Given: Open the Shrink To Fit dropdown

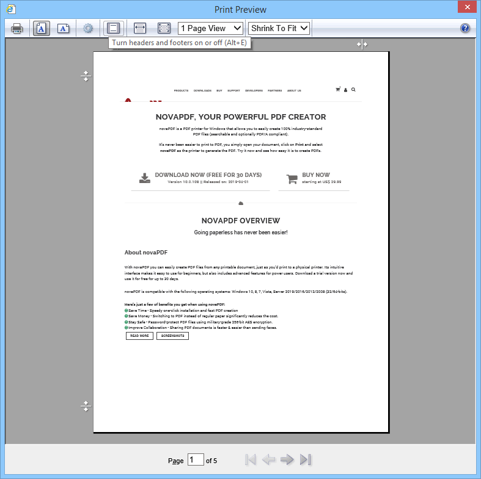Looking at the screenshot, I should point(279,29).
